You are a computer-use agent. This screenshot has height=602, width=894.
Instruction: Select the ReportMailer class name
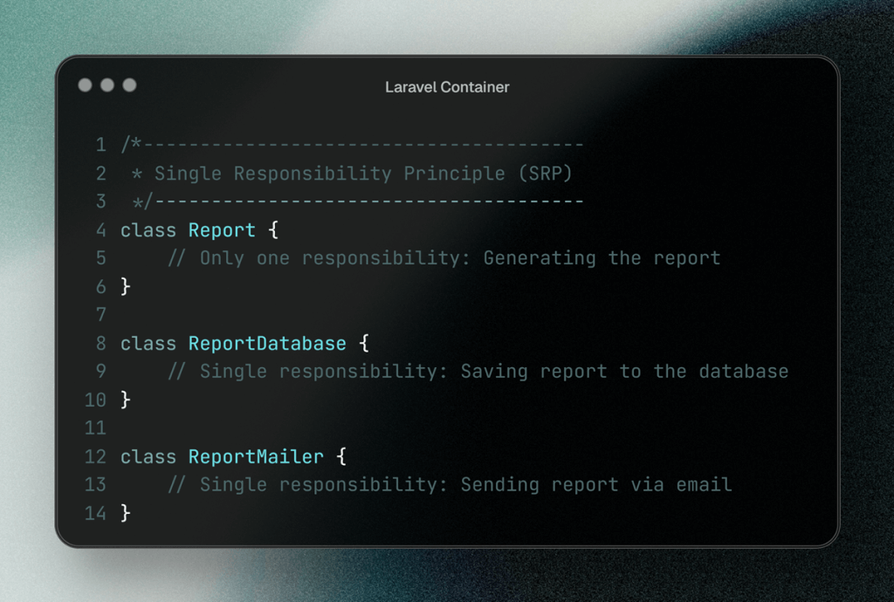click(x=255, y=456)
